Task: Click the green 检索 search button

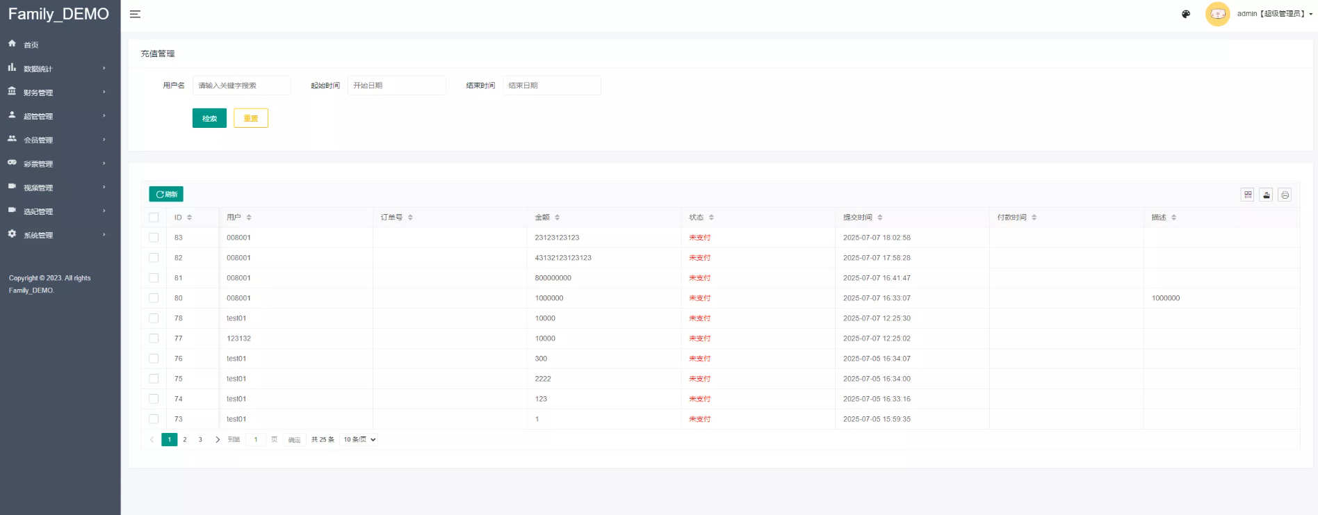Action: click(x=209, y=118)
